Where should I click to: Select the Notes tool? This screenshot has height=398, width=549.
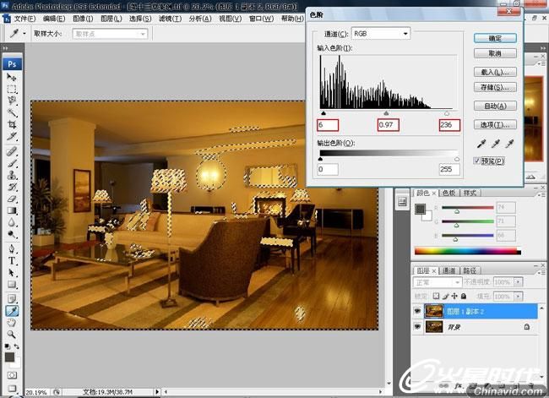pos(12,299)
